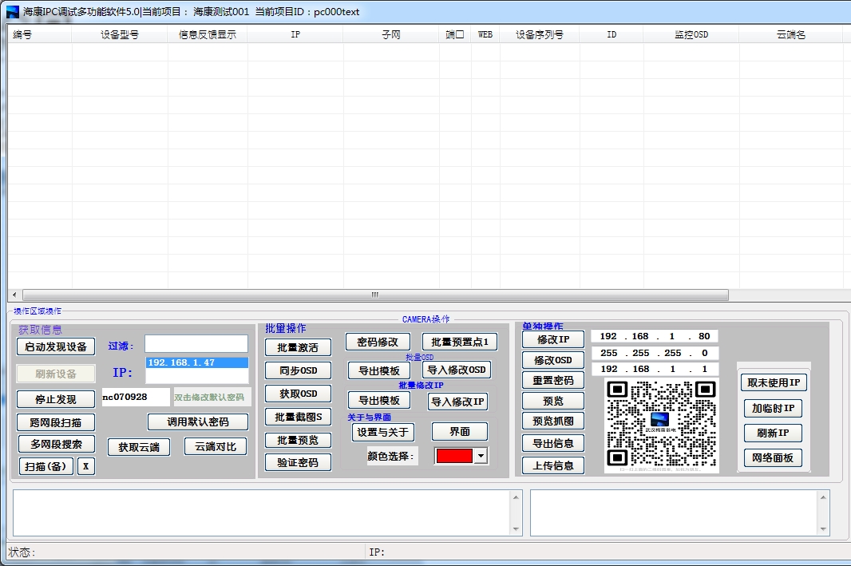The width and height of the screenshot is (851, 566).
Task: Click the greyed-out 刷新设备 button
Action: pyautogui.click(x=56, y=374)
